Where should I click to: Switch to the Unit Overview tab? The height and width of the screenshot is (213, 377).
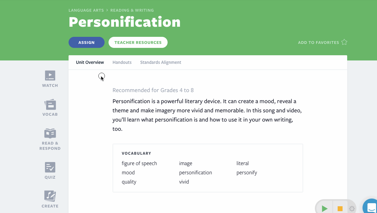(90, 62)
